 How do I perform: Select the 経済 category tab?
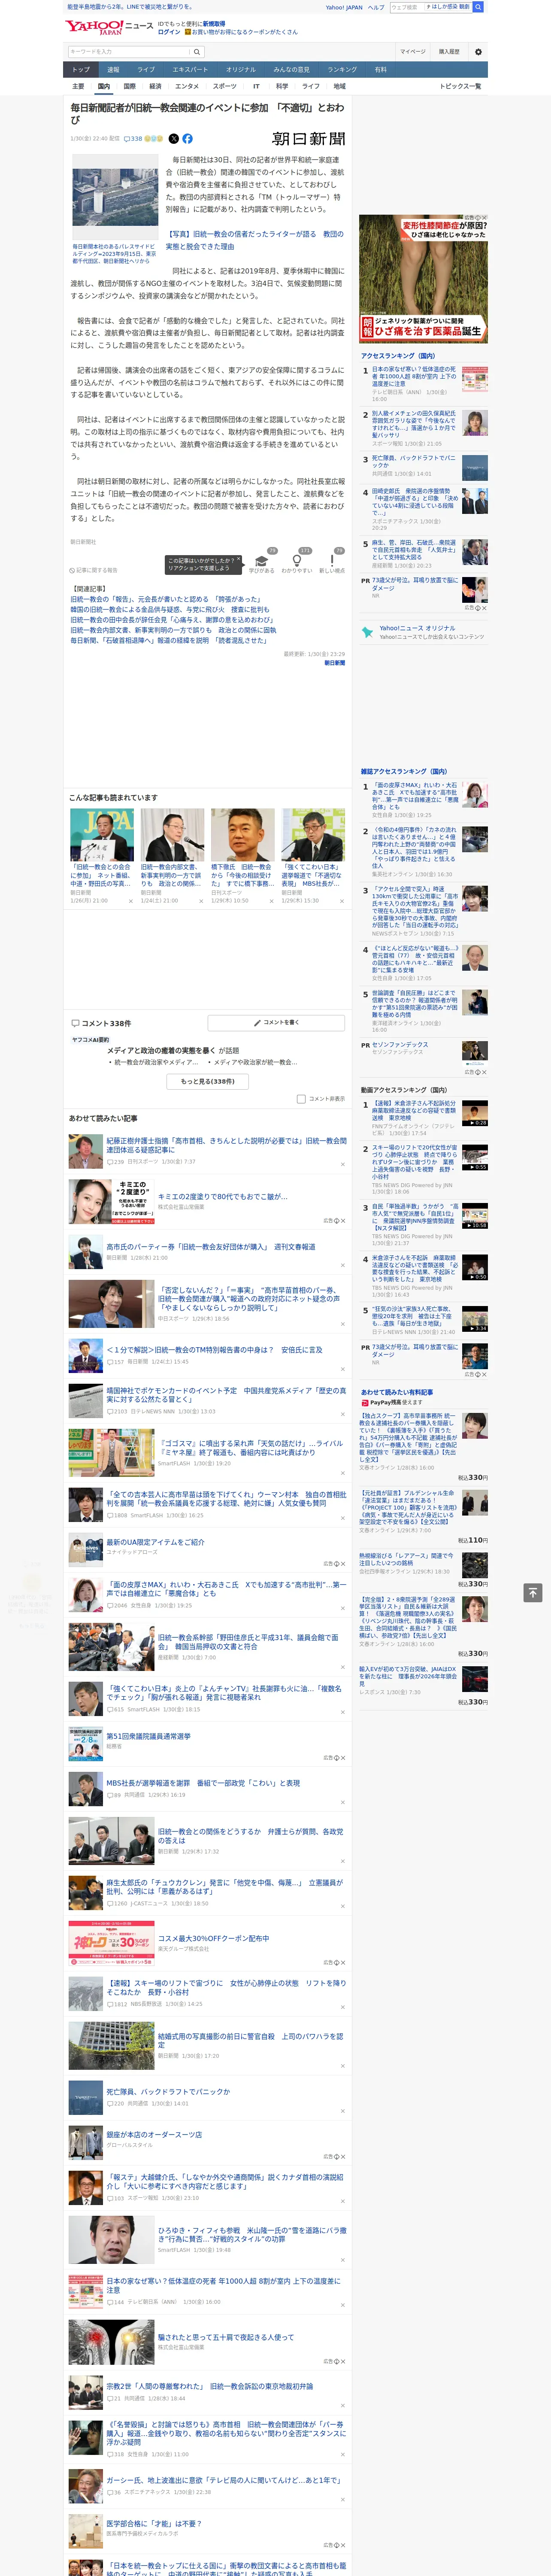click(155, 86)
